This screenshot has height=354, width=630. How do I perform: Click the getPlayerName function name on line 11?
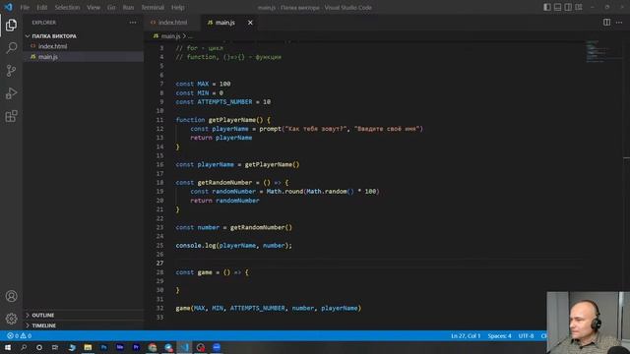click(x=232, y=120)
